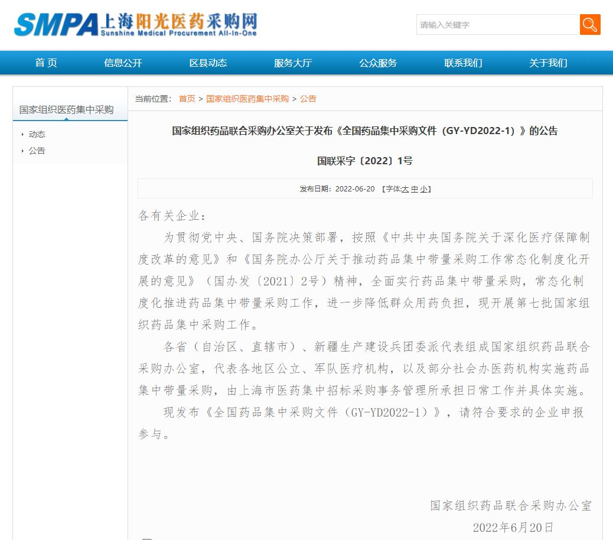This screenshot has width=613, height=540.
Task: Click 联系我们 in the top navigation
Action: (463, 63)
